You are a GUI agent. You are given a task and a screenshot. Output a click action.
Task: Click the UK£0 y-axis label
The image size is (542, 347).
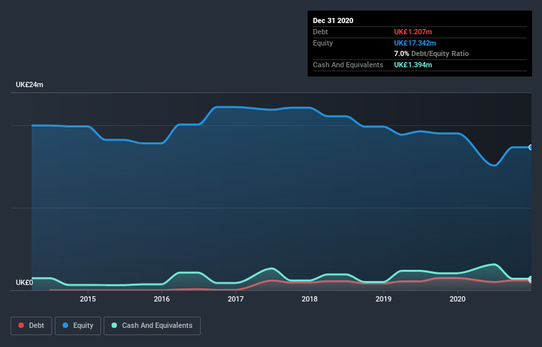24,282
